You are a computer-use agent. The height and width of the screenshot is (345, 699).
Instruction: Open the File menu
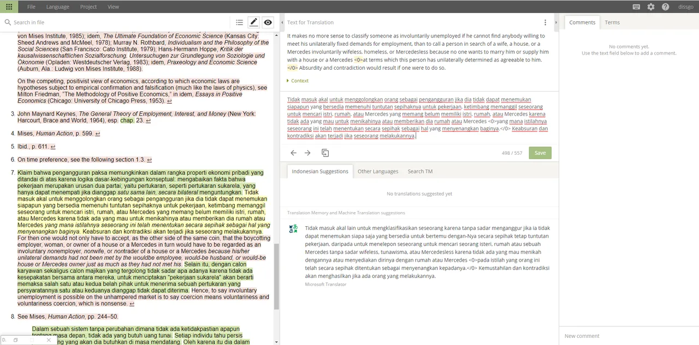[31, 7]
